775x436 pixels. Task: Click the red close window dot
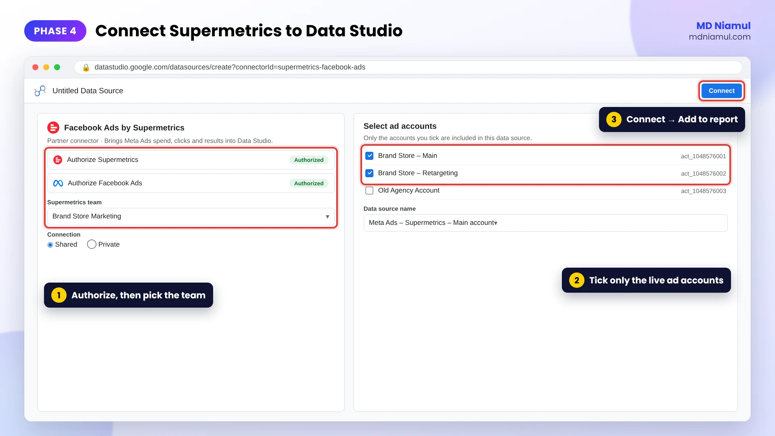(36, 67)
